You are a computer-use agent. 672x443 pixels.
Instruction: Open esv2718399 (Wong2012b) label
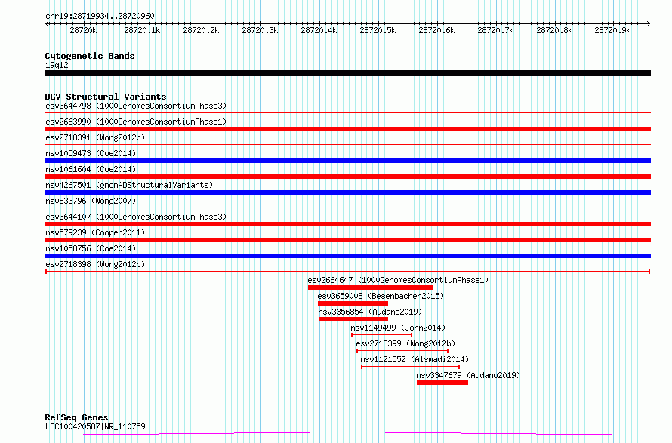(405, 343)
